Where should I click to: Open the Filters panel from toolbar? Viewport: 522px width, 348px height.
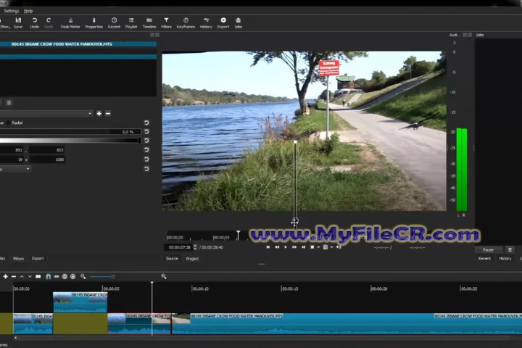click(x=166, y=23)
